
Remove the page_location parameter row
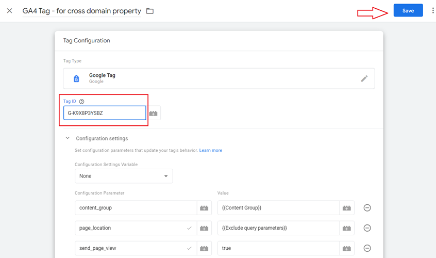click(x=367, y=228)
